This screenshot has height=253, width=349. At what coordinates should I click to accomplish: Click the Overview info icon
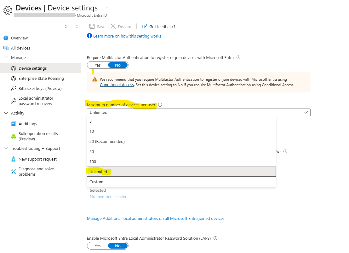pyautogui.click(x=6, y=38)
